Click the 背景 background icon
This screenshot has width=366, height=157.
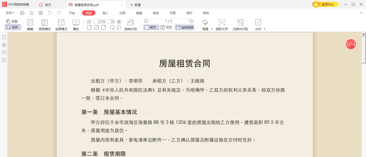tap(205, 23)
